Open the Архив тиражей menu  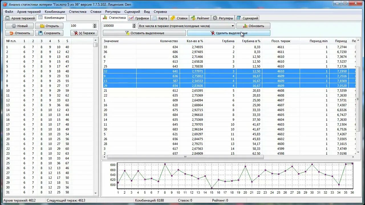pos(29,12)
